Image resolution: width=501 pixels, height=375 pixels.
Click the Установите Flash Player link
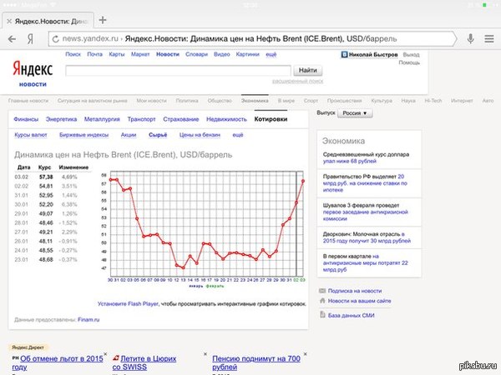point(128,304)
